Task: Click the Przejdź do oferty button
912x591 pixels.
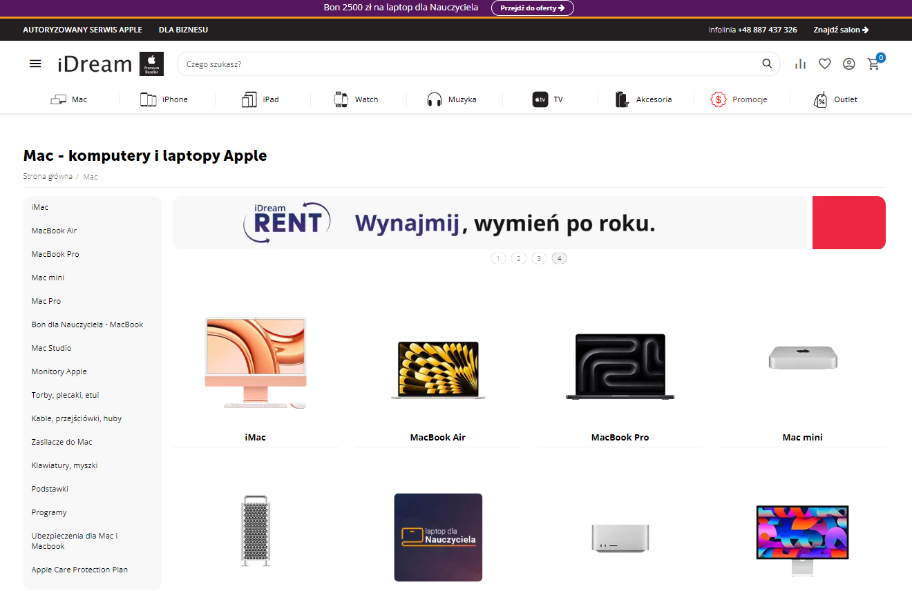Action: (x=533, y=8)
